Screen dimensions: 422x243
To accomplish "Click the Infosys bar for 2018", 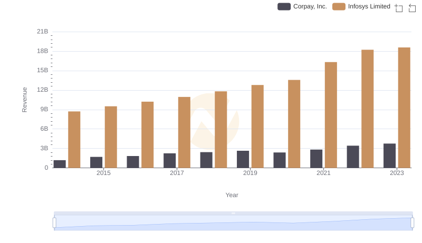I will [x=221, y=130].
